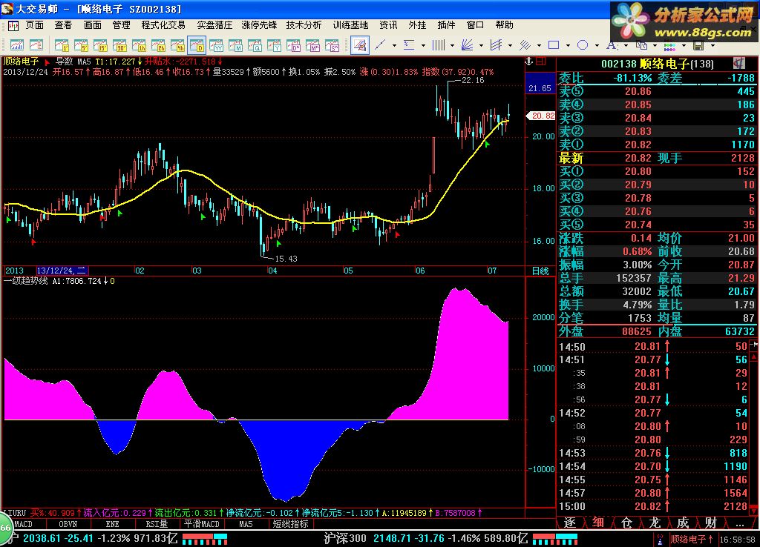Click the icon beside 顺络电子(138) title
The width and height of the screenshot is (760, 547).
coord(738,63)
